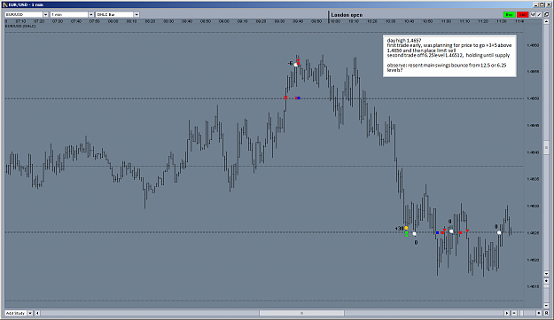Screen dimensions: 554x320
Task: Click the zoom in plus button at bottom
Action: coord(539,313)
